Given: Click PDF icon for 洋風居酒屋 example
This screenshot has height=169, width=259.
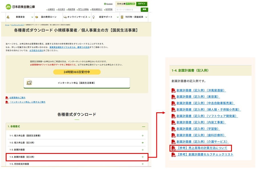Looking at the screenshot, I should point(174,91).
